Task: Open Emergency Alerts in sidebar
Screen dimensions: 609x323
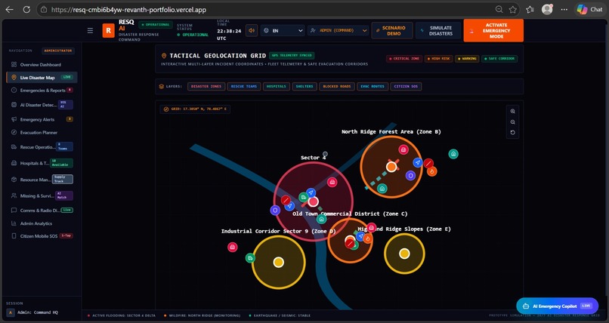Action: pyautogui.click(x=42, y=119)
